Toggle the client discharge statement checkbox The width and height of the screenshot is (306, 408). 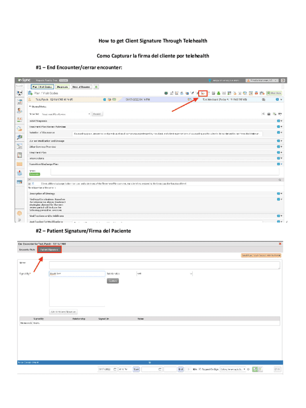(x=30, y=184)
